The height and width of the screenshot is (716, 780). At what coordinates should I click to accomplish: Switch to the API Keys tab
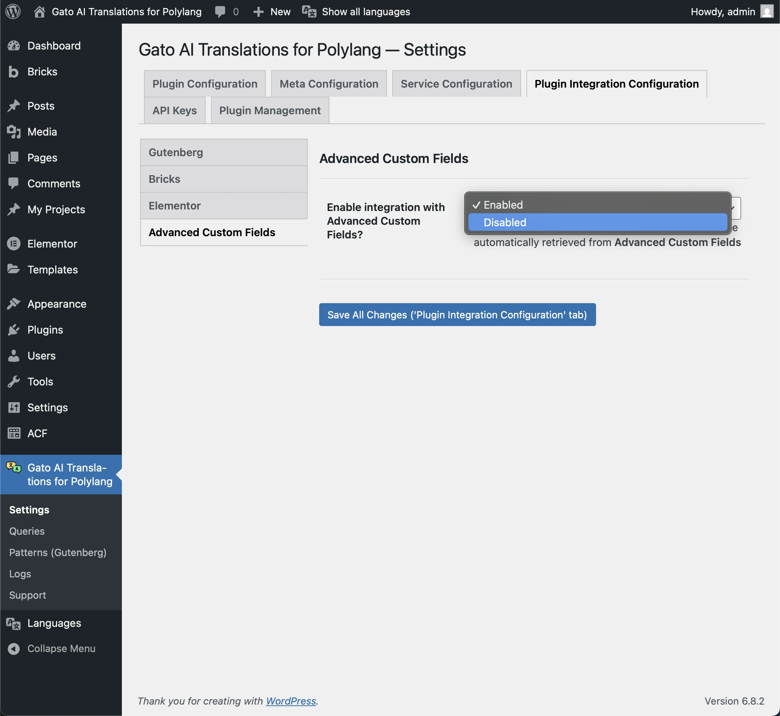(174, 110)
